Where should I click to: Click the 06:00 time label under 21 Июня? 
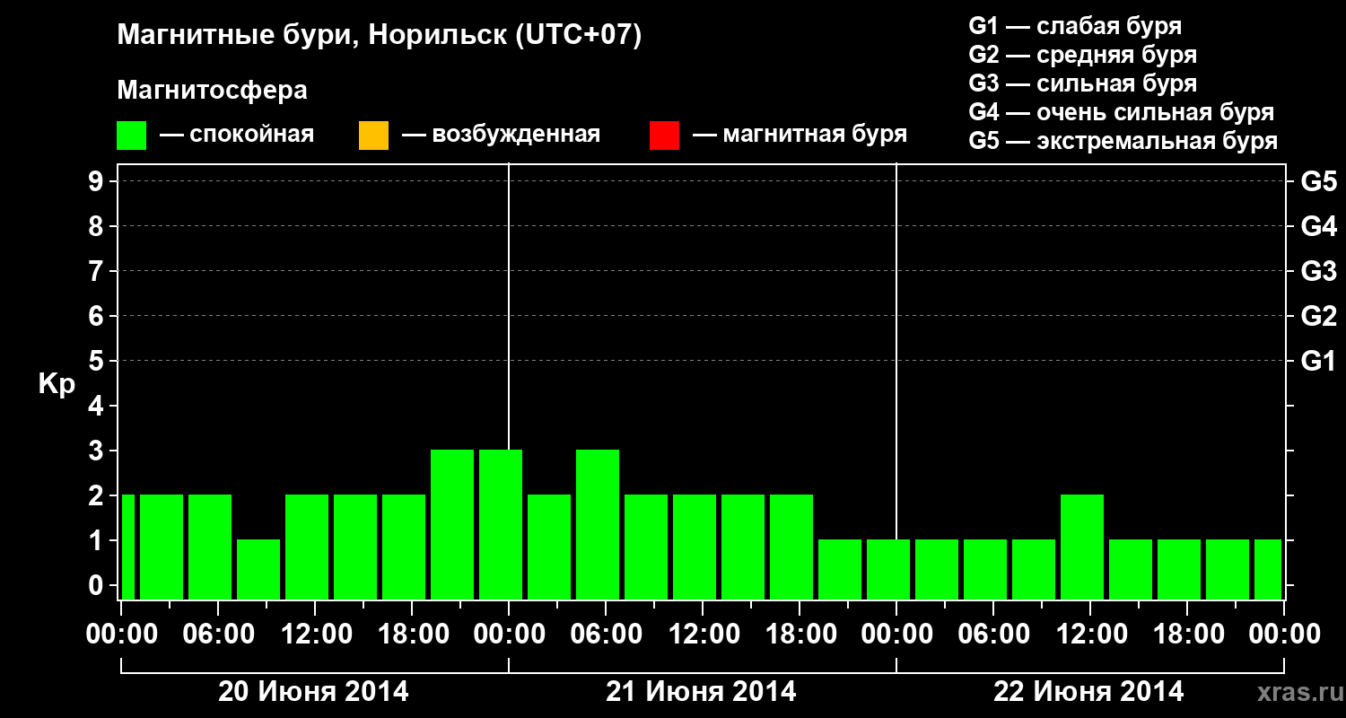[x=606, y=635]
